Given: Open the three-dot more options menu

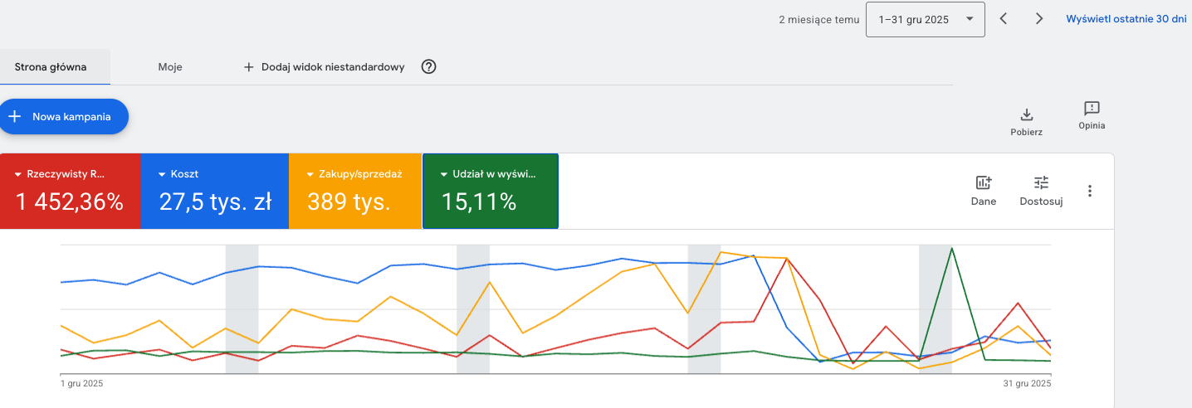Looking at the screenshot, I should click(1090, 191).
